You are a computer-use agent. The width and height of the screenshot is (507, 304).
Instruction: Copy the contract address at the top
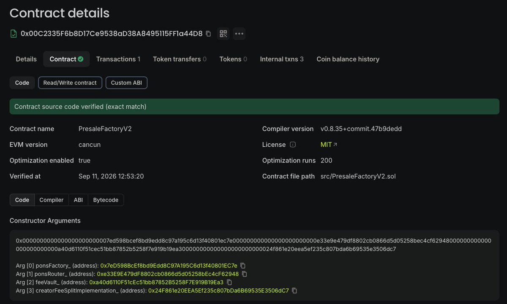[x=208, y=34]
